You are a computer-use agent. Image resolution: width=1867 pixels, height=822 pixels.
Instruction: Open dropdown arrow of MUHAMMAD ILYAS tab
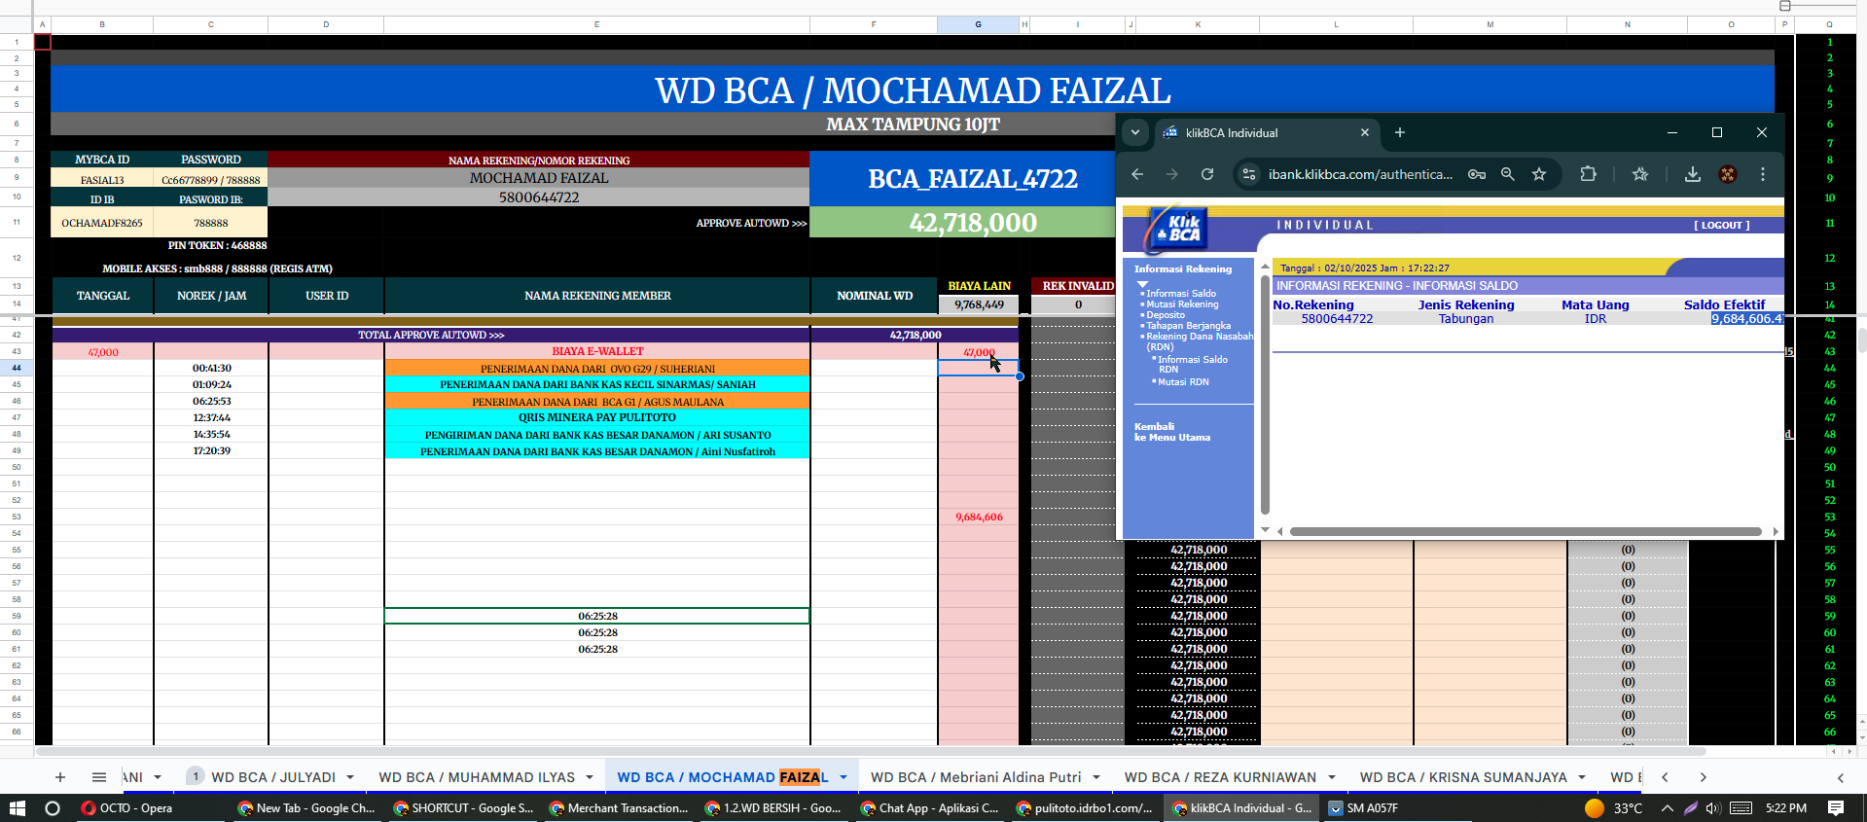(x=590, y=777)
